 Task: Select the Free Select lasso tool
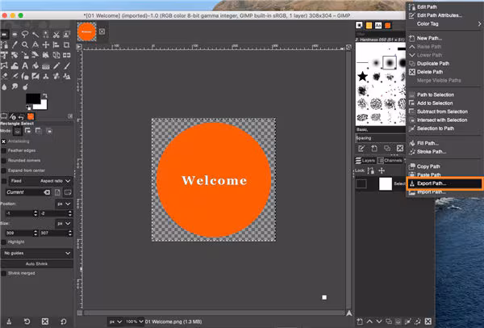point(25,34)
